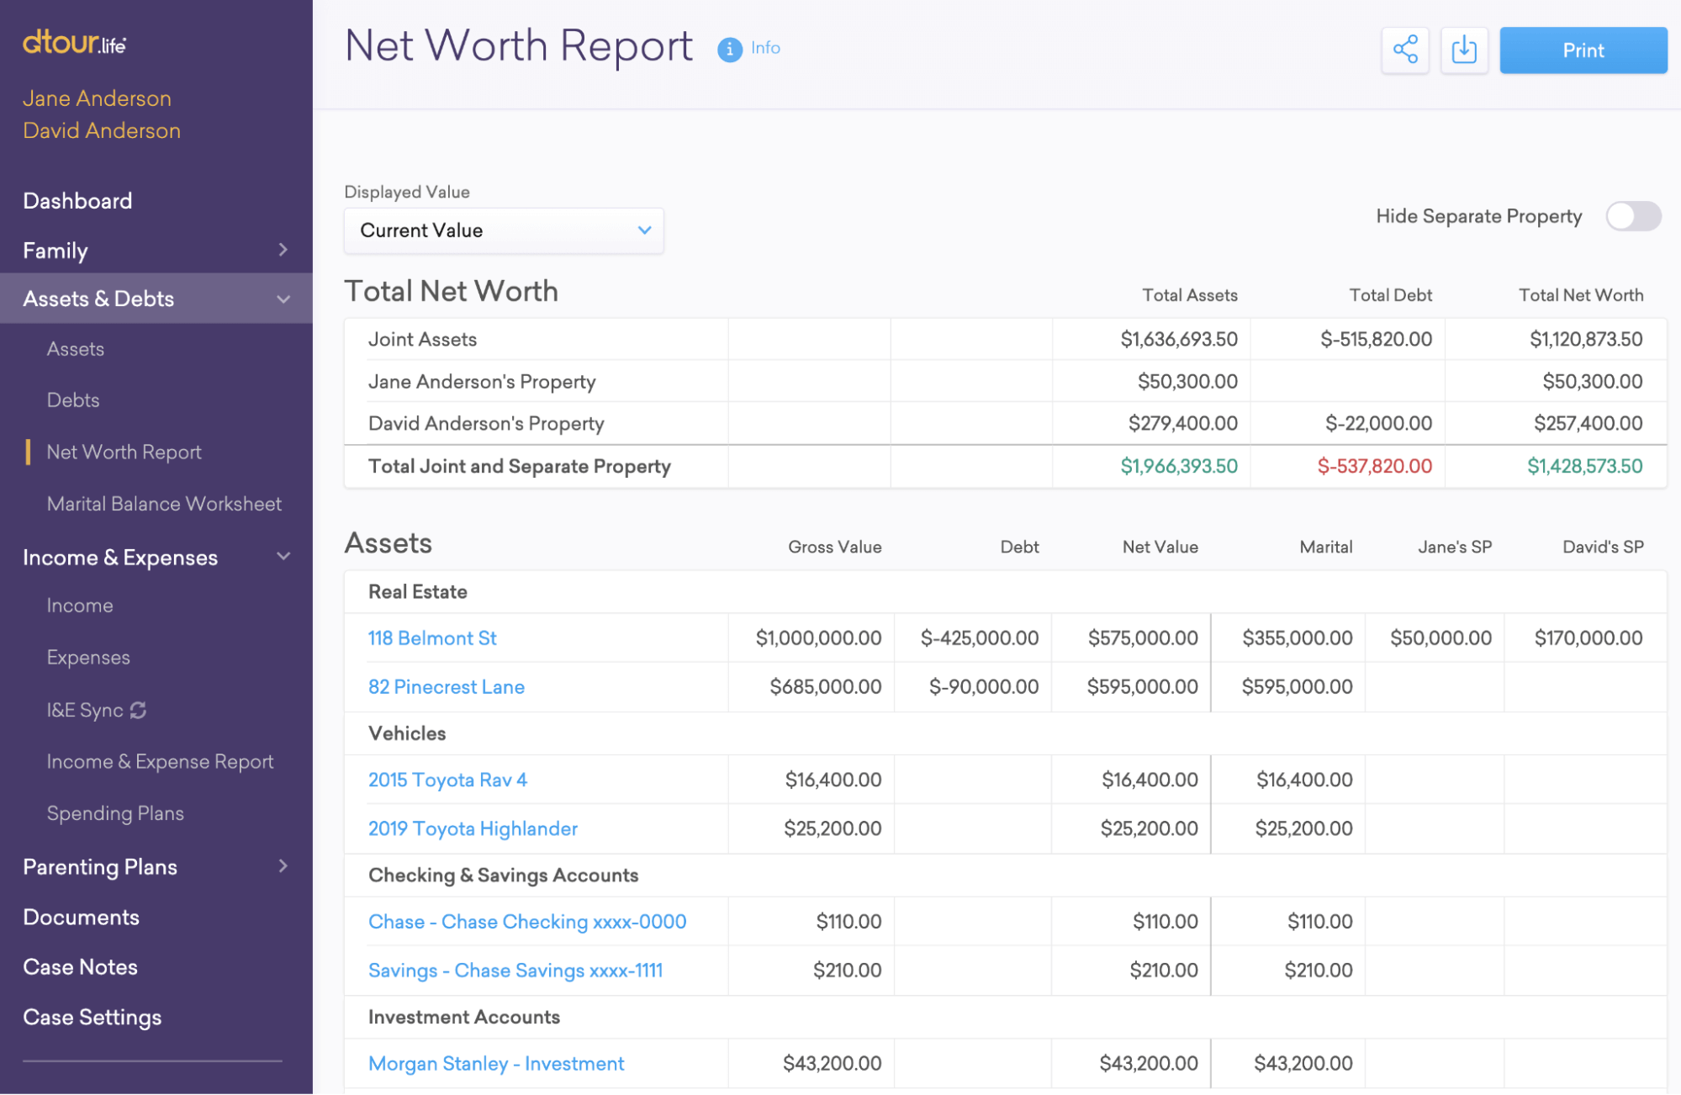Screen dimensions: 1681x1095
Task: Open Spending Plans in sidebar
Action: (115, 813)
